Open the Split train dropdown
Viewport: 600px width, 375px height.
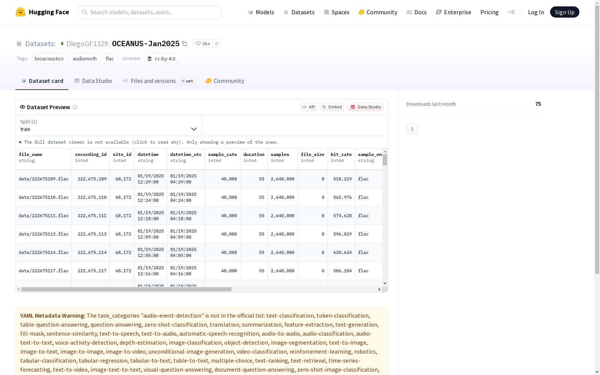point(108,125)
